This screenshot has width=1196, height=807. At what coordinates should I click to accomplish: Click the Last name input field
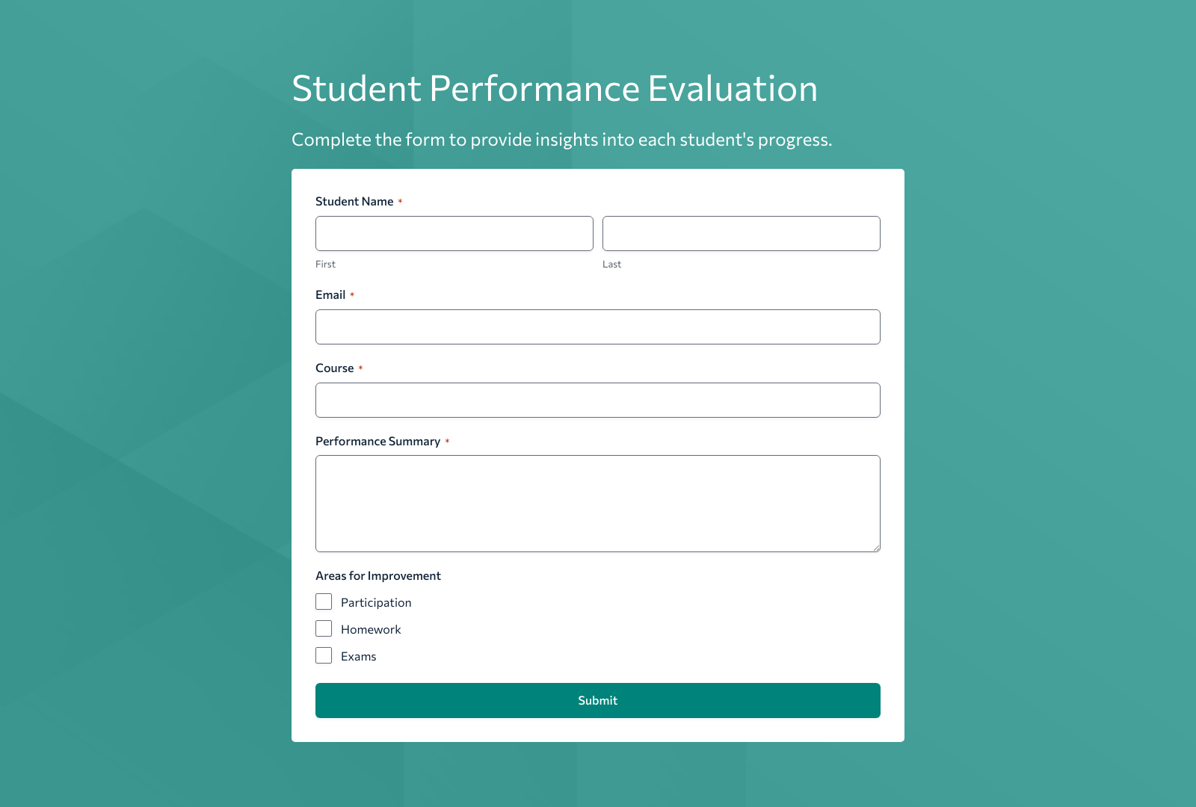[741, 233]
